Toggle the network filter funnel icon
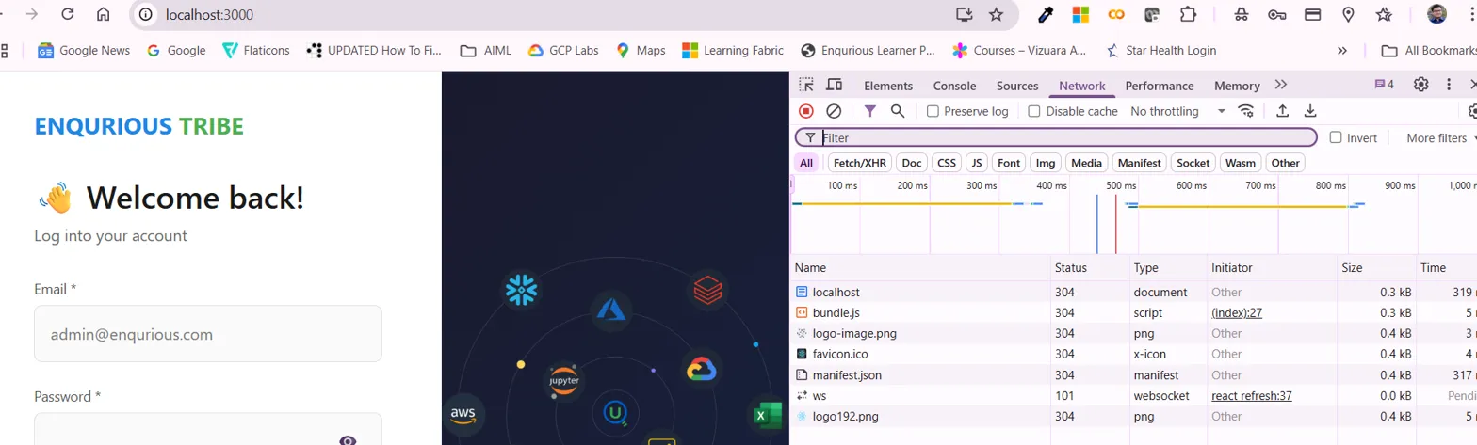 click(x=870, y=111)
